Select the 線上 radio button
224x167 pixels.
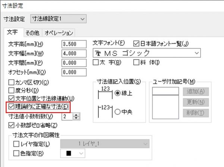tap(118, 93)
